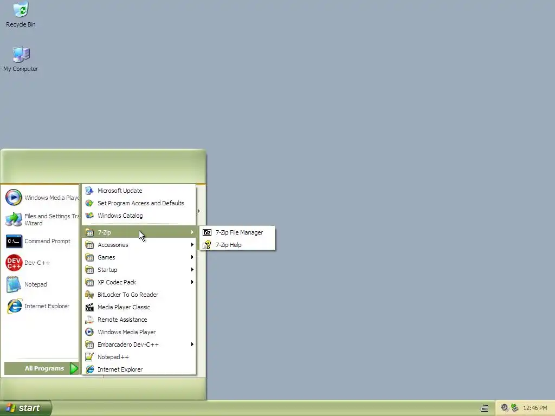Click the Windows Catalog icon
The height and width of the screenshot is (416, 555).
[89, 216]
